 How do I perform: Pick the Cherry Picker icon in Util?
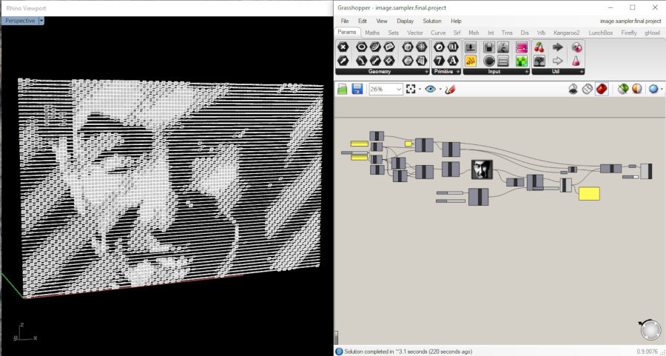[539, 47]
